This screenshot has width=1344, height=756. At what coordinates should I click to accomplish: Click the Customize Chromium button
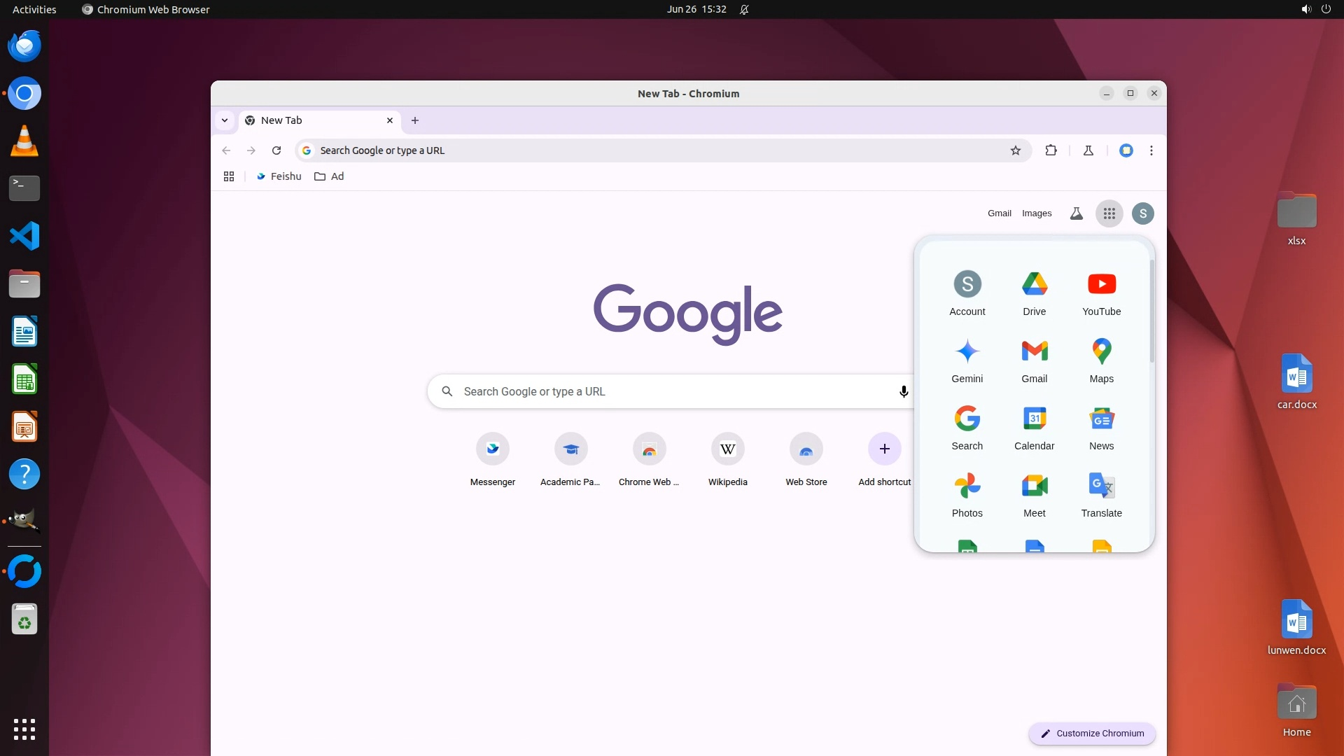[x=1091, y=733]
